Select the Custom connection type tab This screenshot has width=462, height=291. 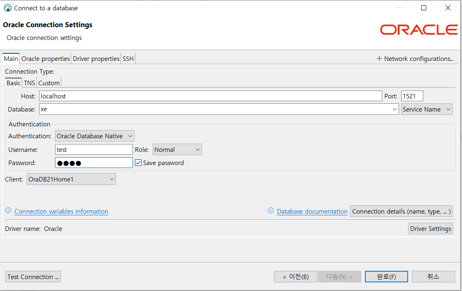pos(49,83)
